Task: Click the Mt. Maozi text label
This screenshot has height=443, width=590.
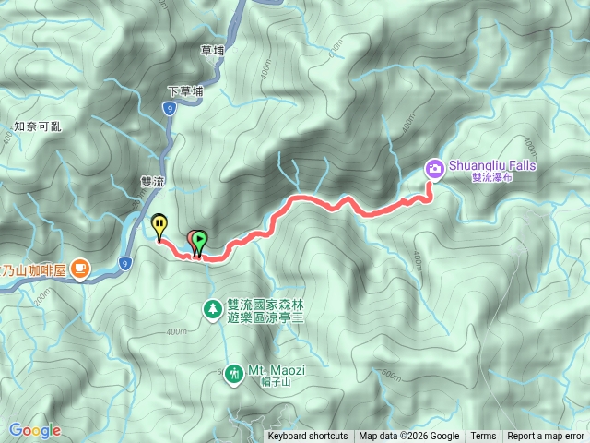Action: 277,370
